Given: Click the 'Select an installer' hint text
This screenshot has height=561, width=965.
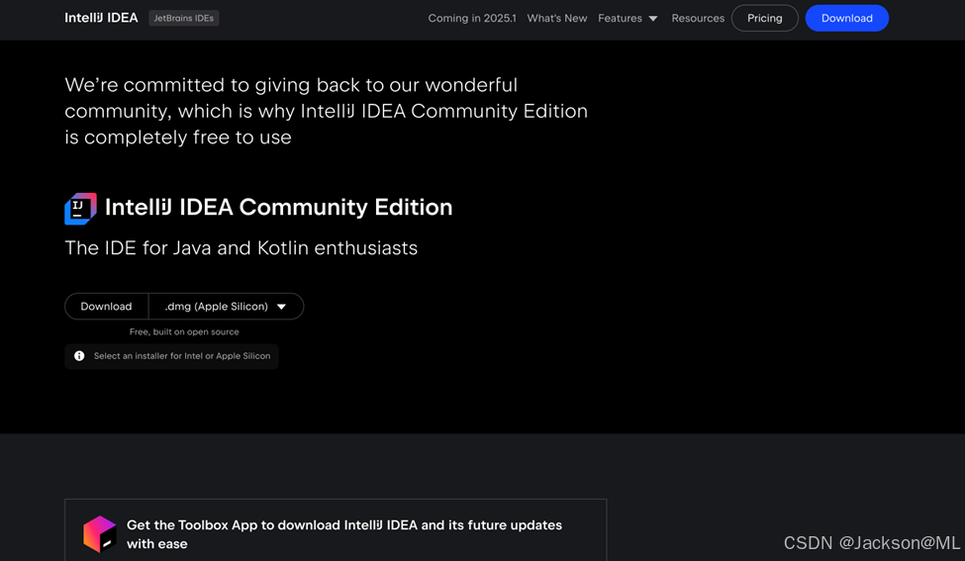Looking at the screenshot, I should pos(181,356).
